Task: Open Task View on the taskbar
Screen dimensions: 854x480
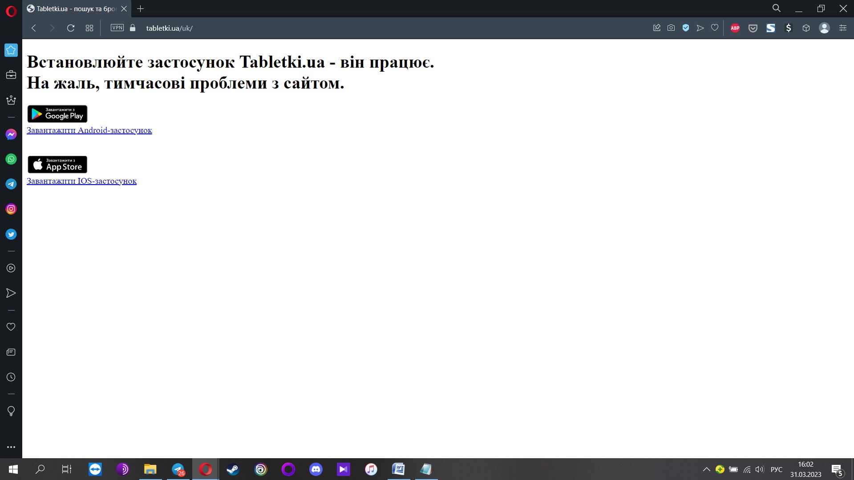Action: coord(67,469)
